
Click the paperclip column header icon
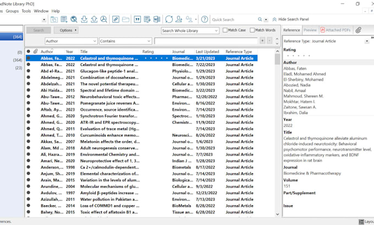[x=36, y=51]
